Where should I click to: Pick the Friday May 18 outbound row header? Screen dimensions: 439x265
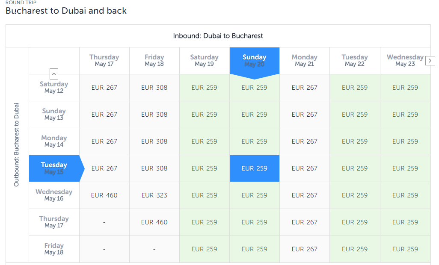[x=54, y=249]
